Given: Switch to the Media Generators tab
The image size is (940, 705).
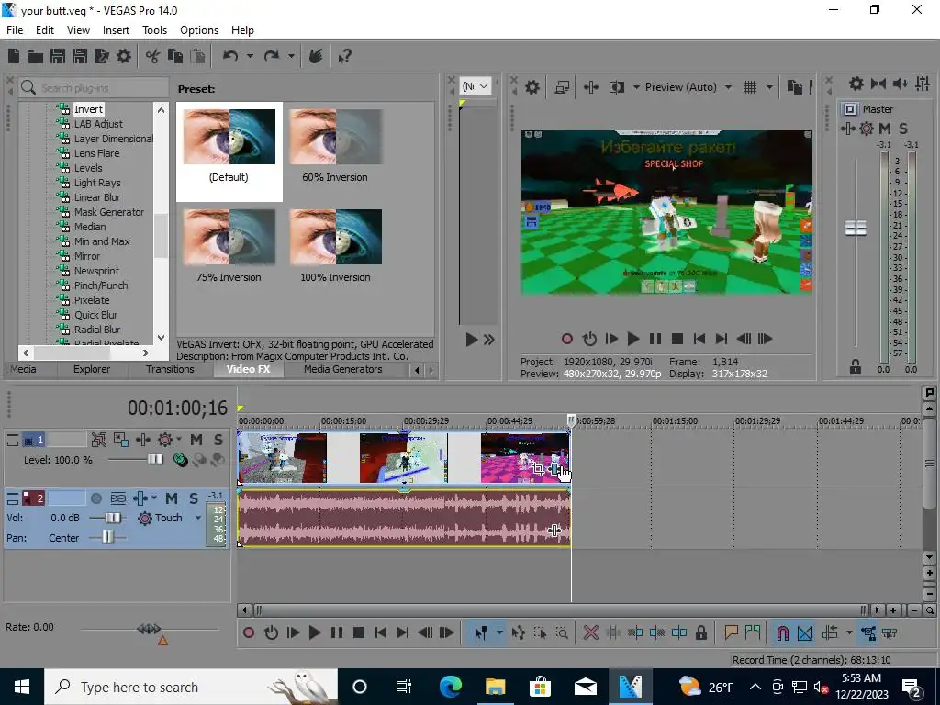Looking at the screenshot, I should coord(343,369).
